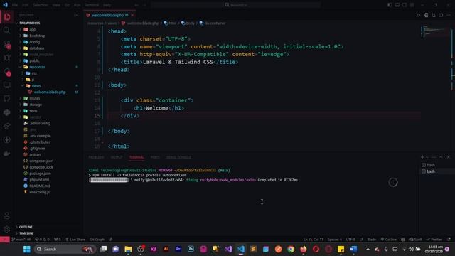Screen dimensions: 455x256
Task: Click errors and warnings count in status bar
Action: pyautogui.click(x=42, y=240)
